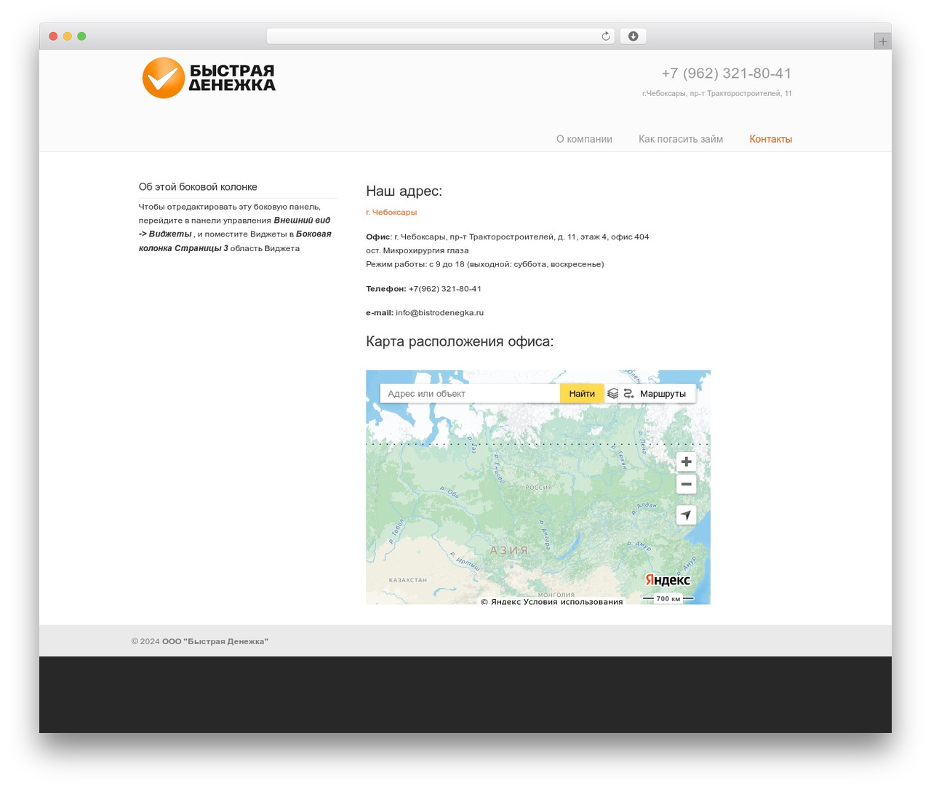Reload the page with the refresh icon
Viewport: 931px width, 789px height.
click(605, 36)
